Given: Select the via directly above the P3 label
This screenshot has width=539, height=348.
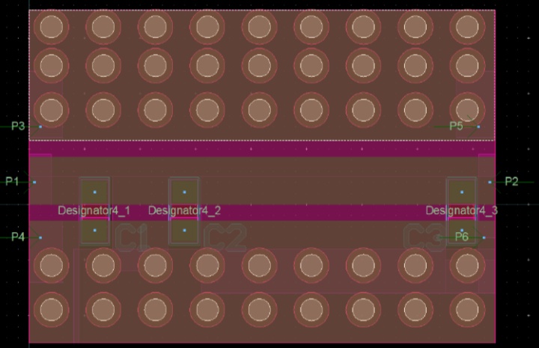Looking at the screenshot, I should (51, 110).
